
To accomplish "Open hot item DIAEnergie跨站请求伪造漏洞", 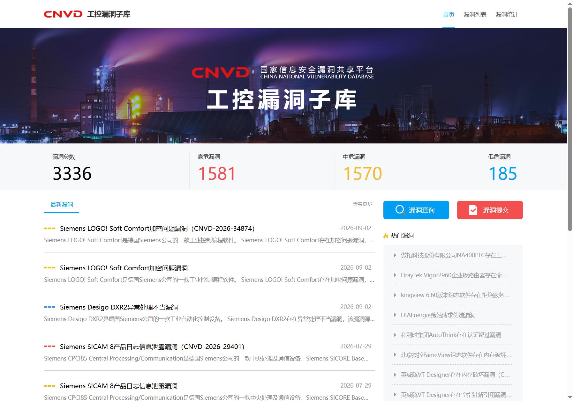I will tap(438, 315).
